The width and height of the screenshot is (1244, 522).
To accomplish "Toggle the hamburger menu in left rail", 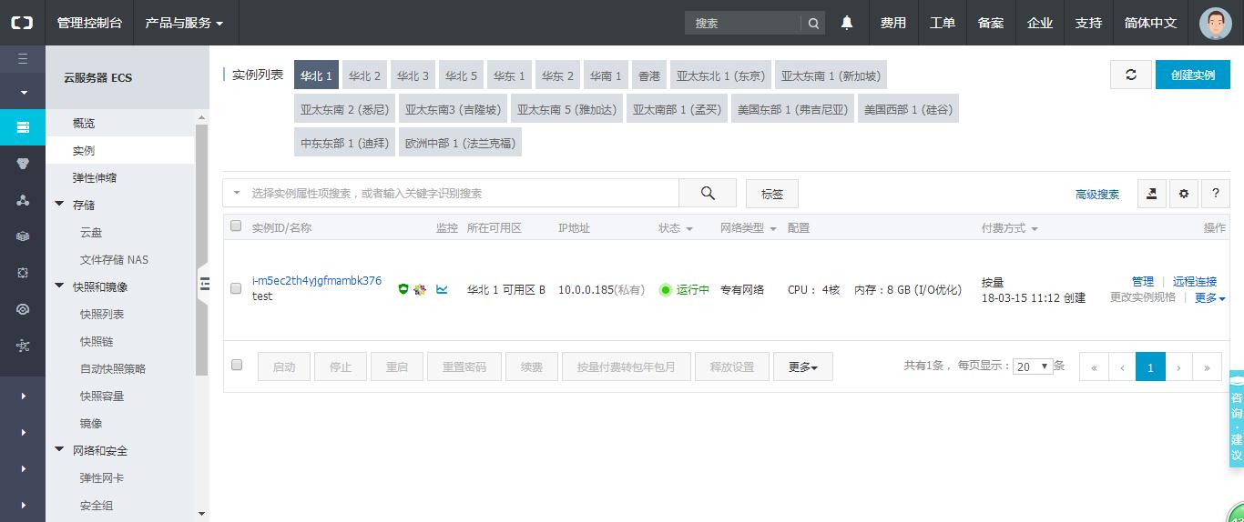I will tap(23, 59).
